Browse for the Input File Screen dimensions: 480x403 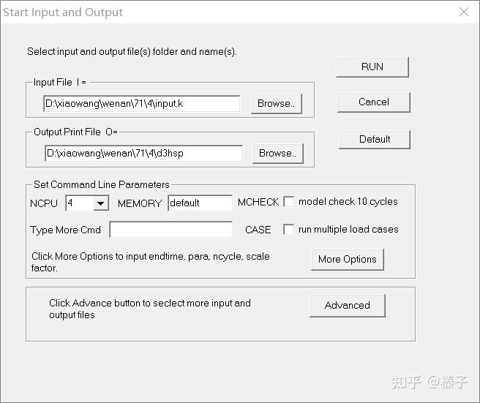(276, 104)
